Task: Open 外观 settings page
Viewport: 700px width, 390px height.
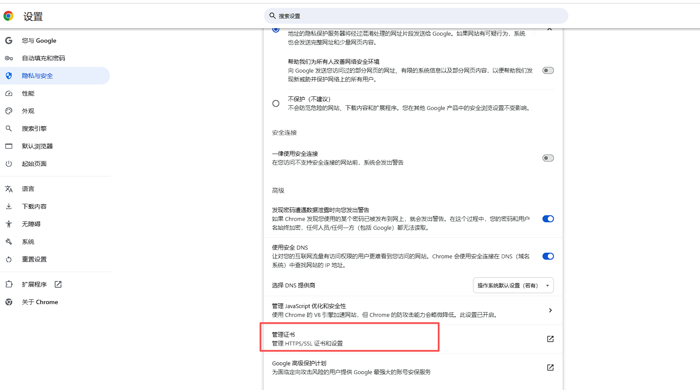Action: point(55,111)
